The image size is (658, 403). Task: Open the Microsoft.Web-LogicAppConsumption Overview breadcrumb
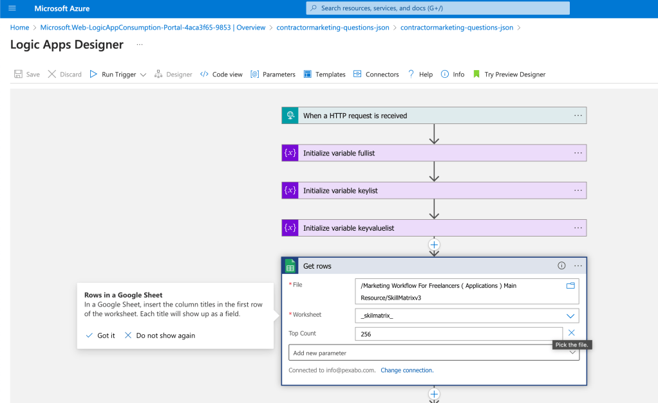click(x=153, y=28)
